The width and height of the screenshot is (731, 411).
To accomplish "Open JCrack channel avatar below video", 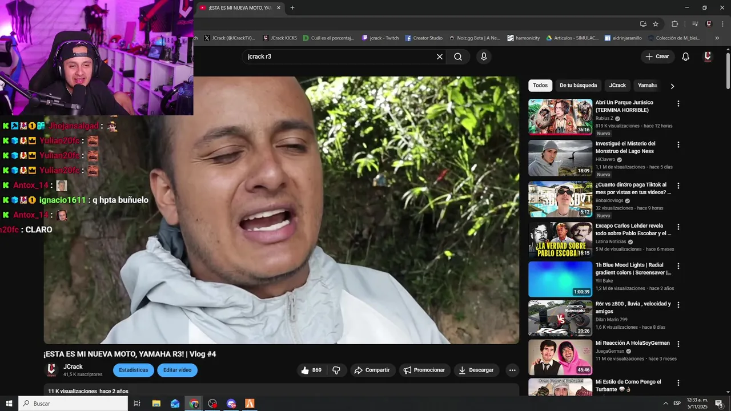I will click(x=51, y=370).
